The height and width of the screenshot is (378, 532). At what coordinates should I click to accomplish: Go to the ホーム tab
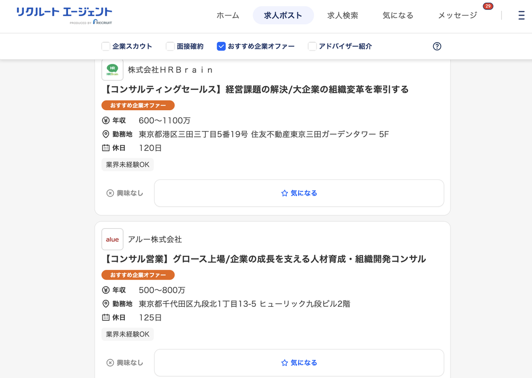[228, 15]
